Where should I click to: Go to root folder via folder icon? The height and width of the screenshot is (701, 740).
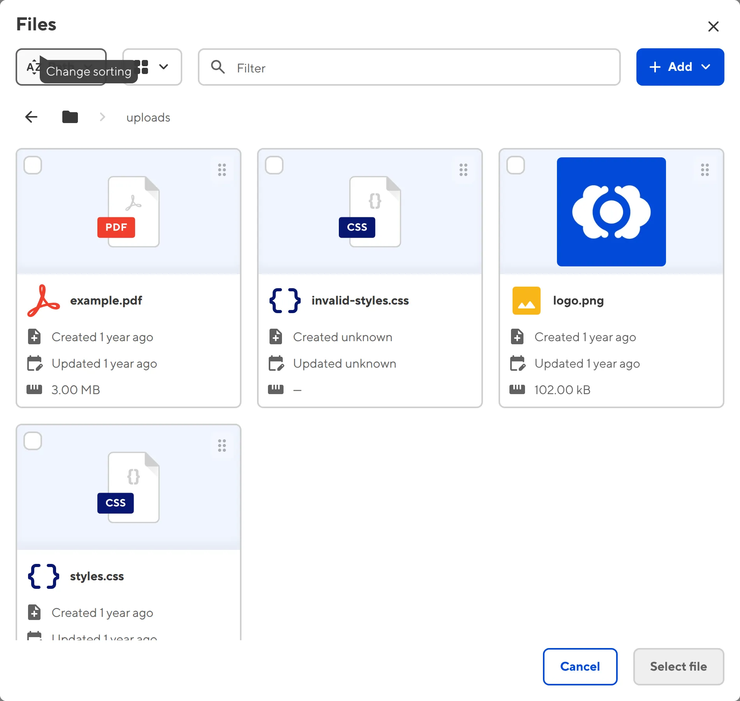(70, 117)
